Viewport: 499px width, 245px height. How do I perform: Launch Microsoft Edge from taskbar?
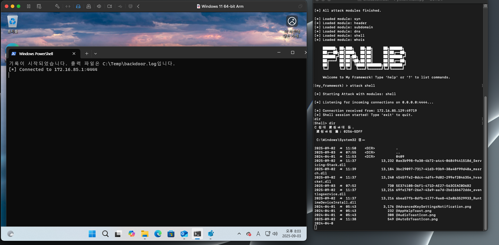[x=158, y=234]
